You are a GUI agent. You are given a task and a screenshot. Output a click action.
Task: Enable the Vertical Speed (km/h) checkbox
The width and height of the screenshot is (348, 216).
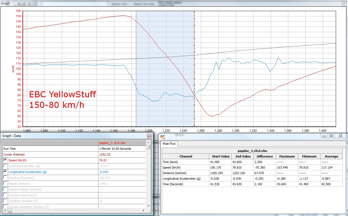pyautogui.click(x=5, y=195)
